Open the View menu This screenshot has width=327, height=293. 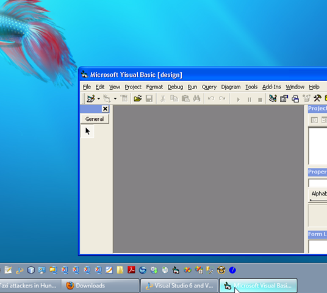click(x=115, y=87)
